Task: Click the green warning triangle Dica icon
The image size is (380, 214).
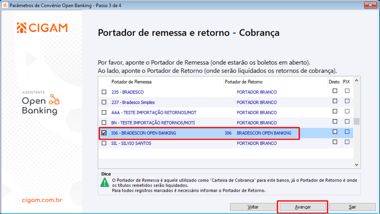Action: pos(104,182)
